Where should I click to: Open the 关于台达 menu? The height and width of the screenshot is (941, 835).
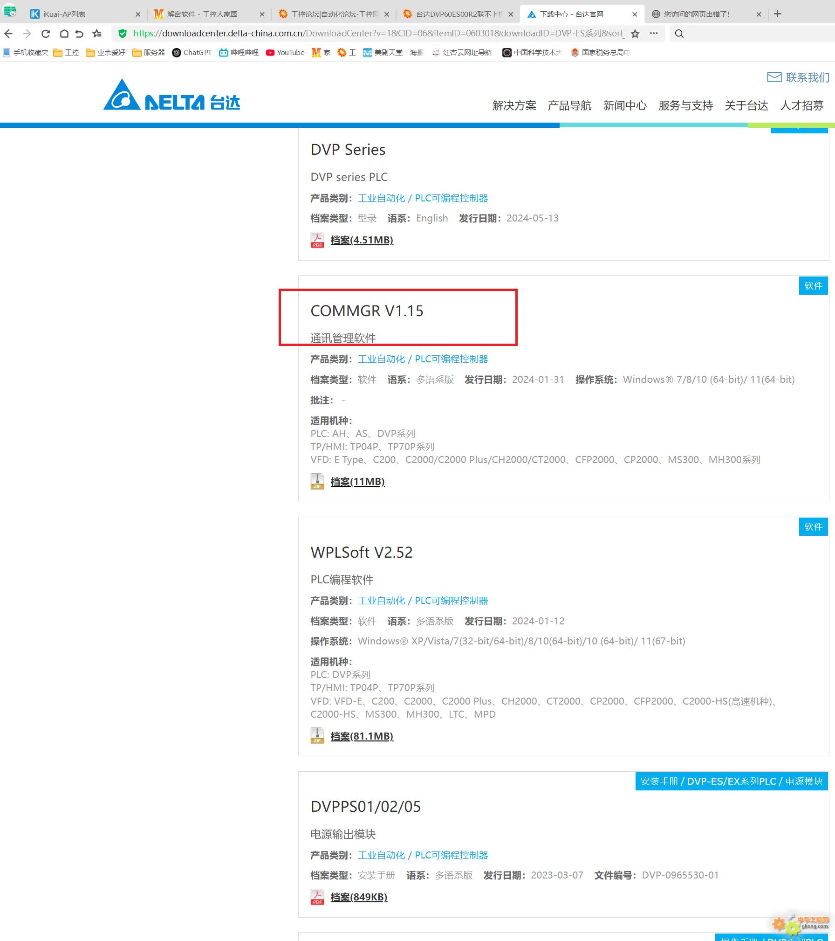[x=746, y=105]
